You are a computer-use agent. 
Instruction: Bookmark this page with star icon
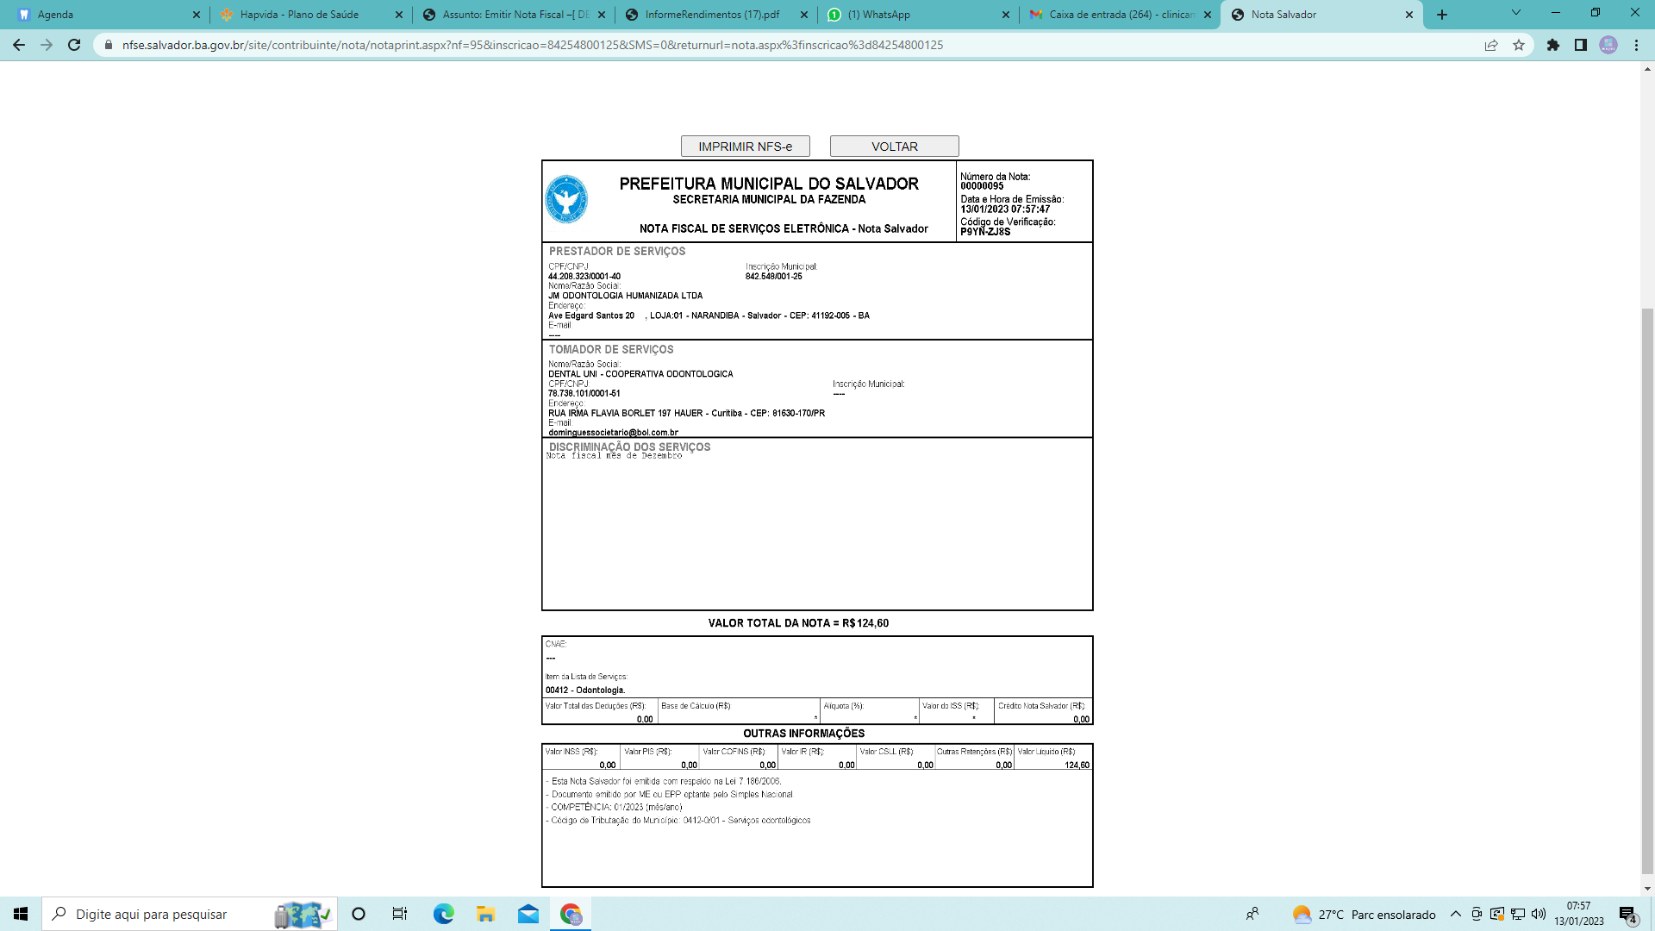(1519, 45)
